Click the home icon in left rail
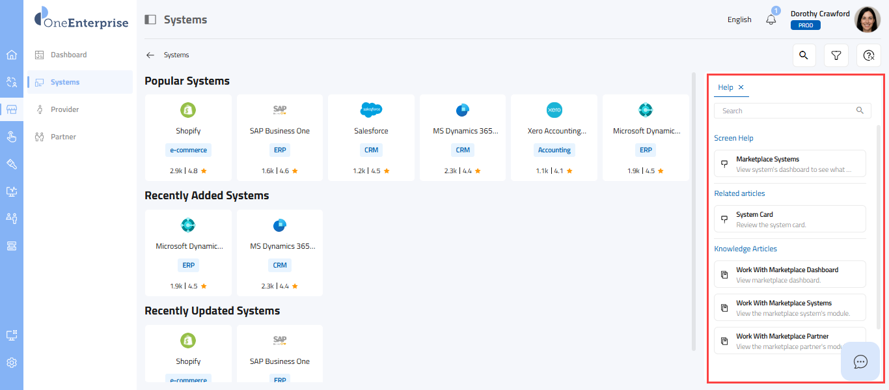The width and height of the screenshot is (889, 390). click(12, 55)
